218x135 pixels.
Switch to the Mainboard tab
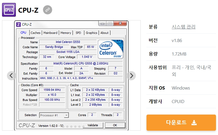50,33
